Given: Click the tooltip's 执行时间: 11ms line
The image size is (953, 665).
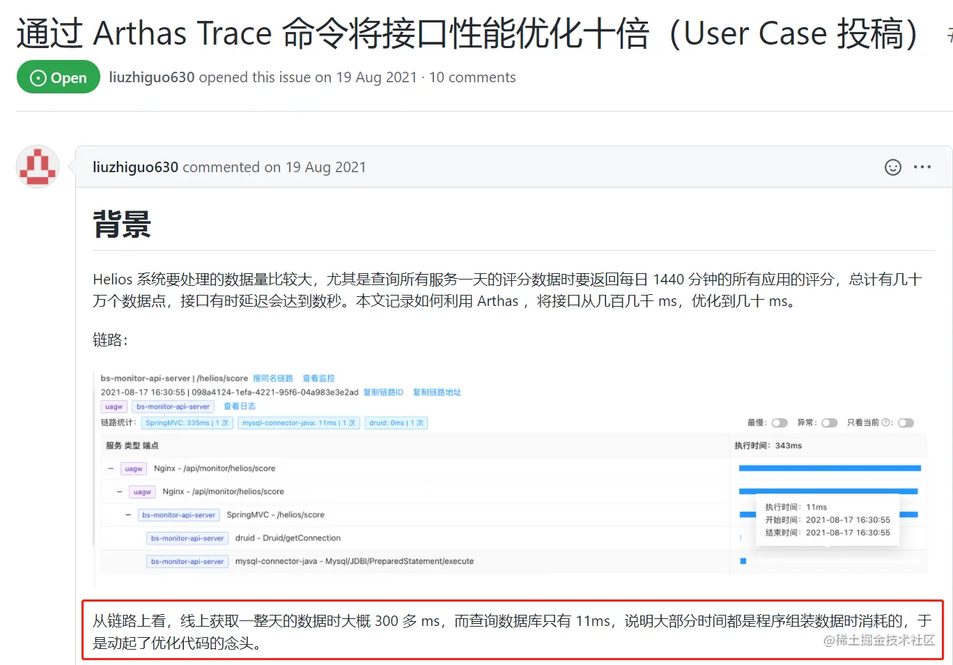Looking at the screenshot, I should [x=796, y=507].
